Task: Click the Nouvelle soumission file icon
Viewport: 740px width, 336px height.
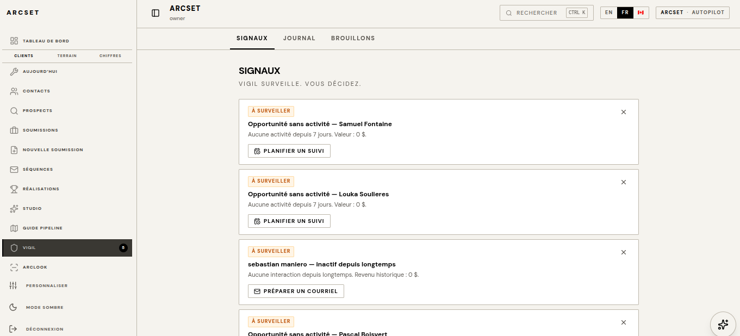Action: click(14, 150)
